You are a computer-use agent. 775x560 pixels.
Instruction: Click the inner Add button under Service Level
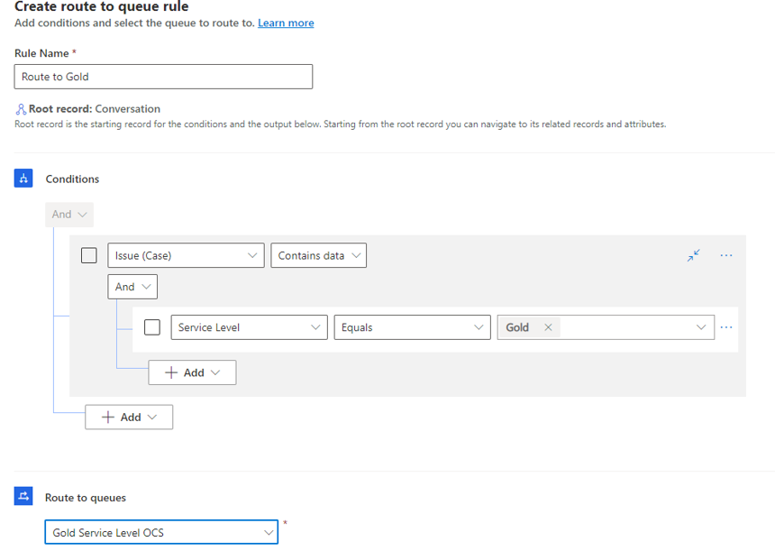pyautogui.click(x=192, y=372)
